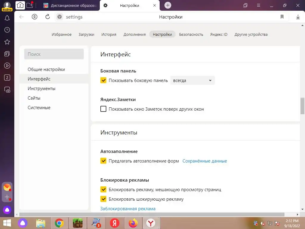305x229 pixels.
Task: Click the Поиск settings search field
Action: (x=54, y=54)
